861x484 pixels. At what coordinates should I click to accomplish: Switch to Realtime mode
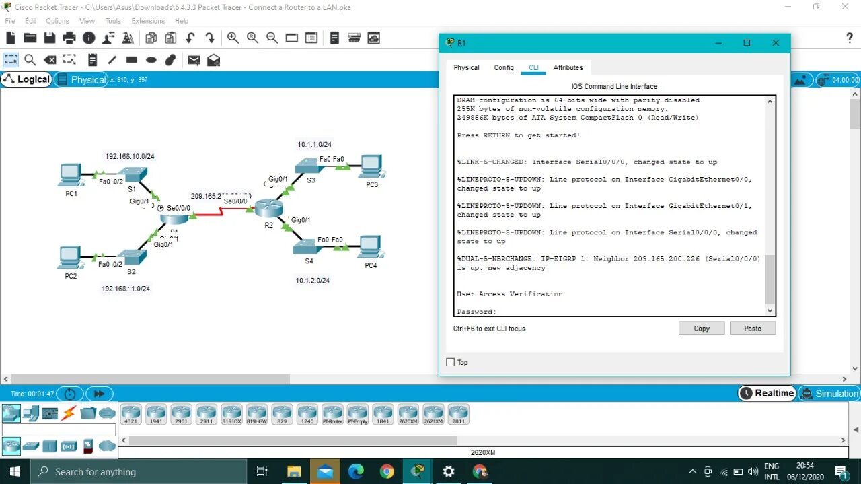[767, 393]
